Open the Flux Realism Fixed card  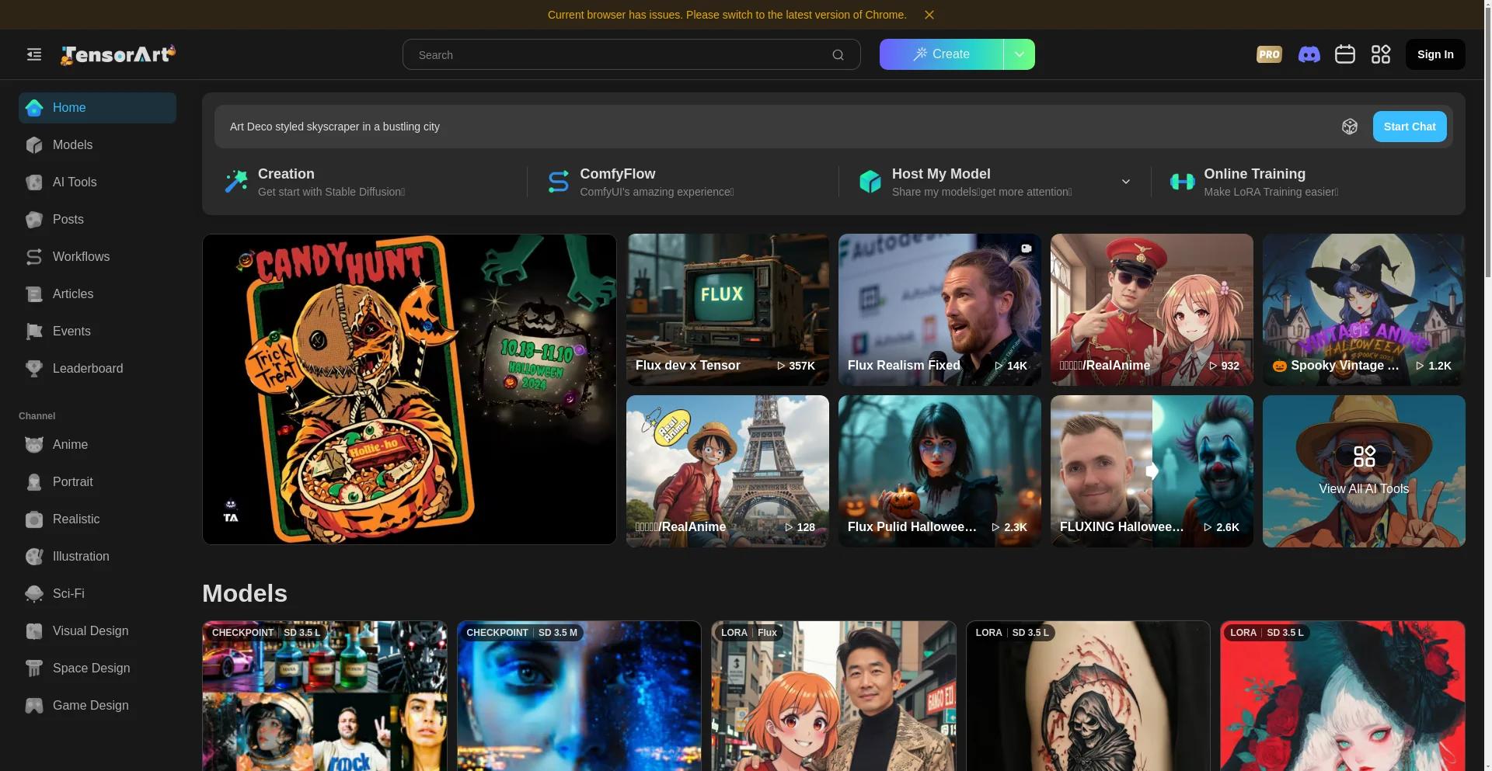pyautogui.click(x=939, y=310)
